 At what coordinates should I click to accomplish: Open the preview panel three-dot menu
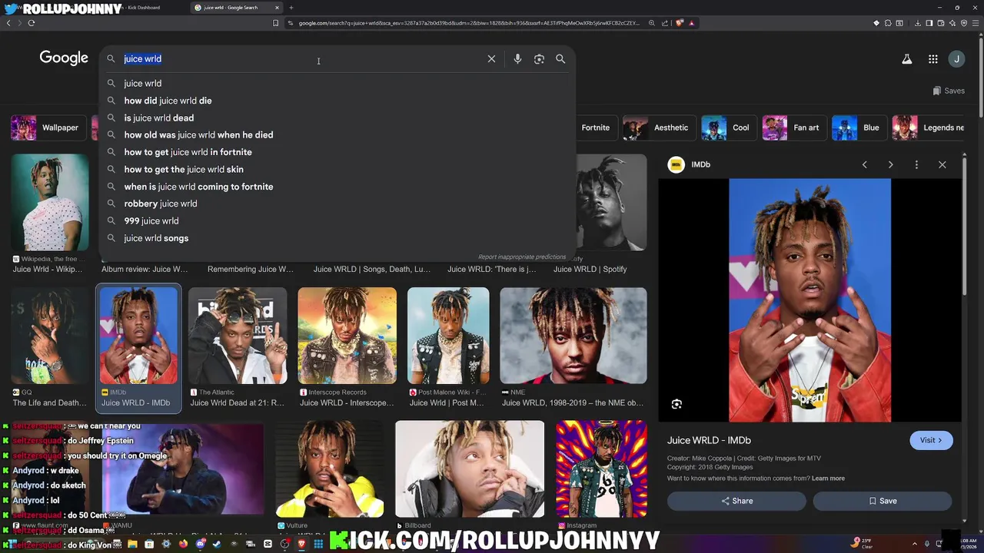tap(916, 164)
